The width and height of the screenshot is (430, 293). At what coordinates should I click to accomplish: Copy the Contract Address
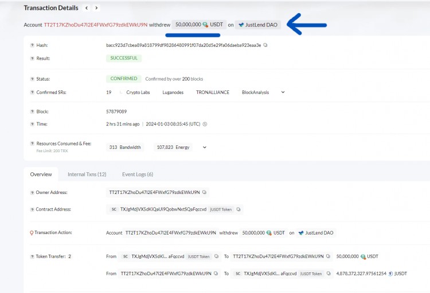coord(239,209)
